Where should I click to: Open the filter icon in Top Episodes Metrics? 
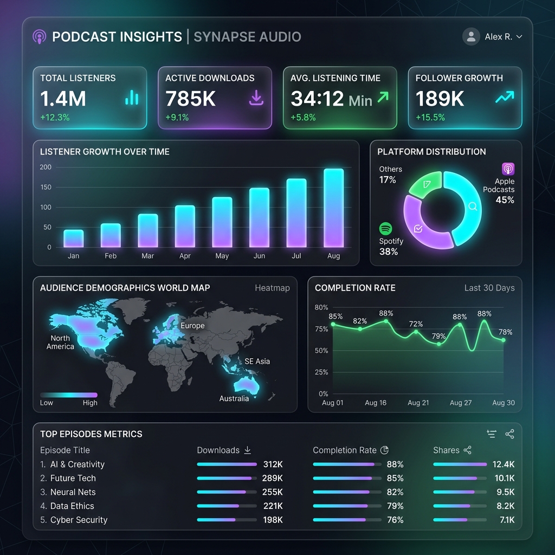pyautogui.click(x=491, y=434)
